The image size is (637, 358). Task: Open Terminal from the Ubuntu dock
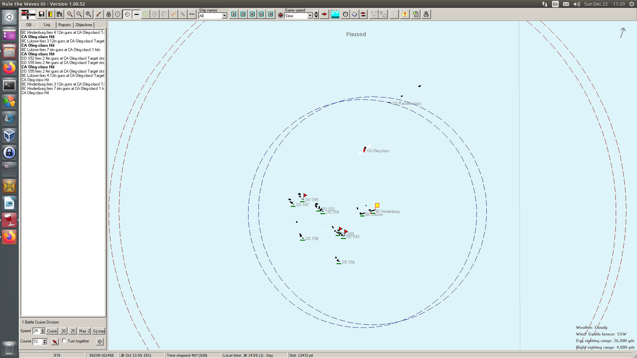tap(9, 85)
